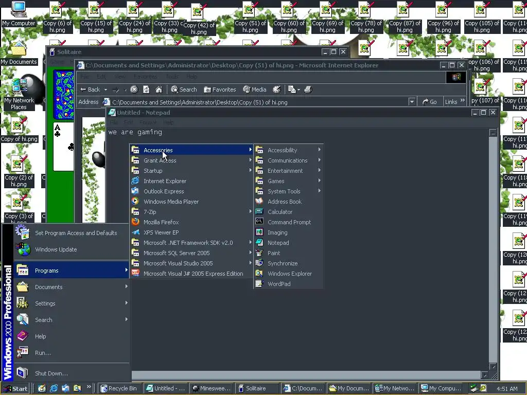Open Search in the Start menu
This screenshot has height=395, width=527.
pos(72,320)
